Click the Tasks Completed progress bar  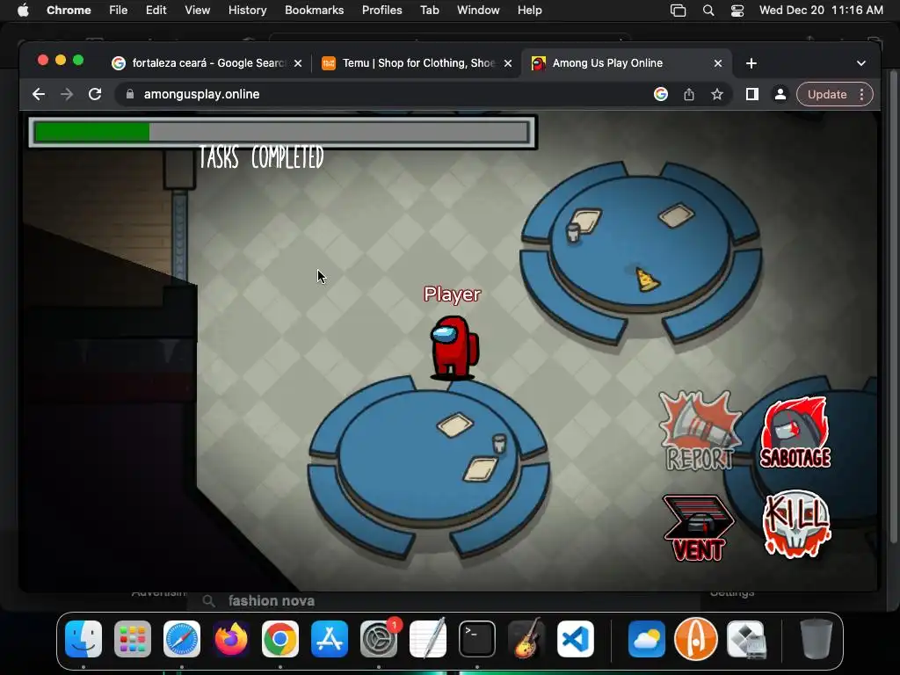click(282, 132)
